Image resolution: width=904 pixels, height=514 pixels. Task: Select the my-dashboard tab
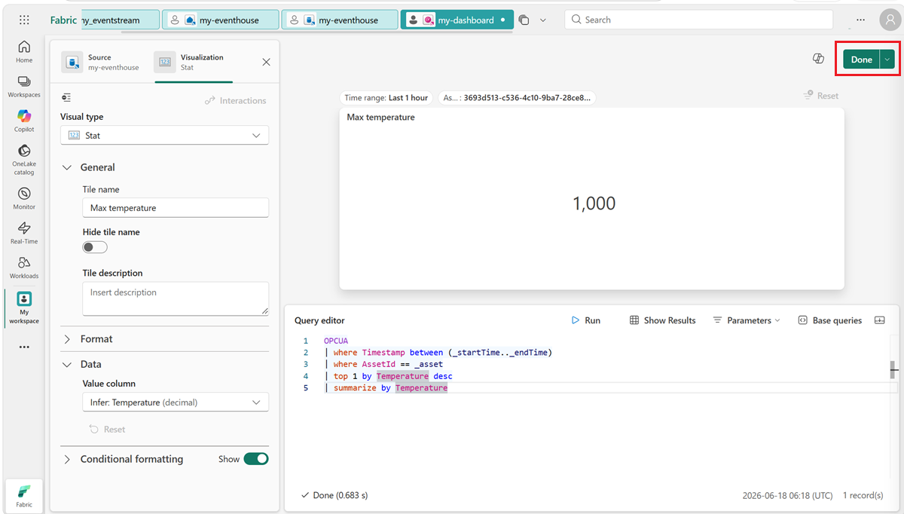coord(457,20)
